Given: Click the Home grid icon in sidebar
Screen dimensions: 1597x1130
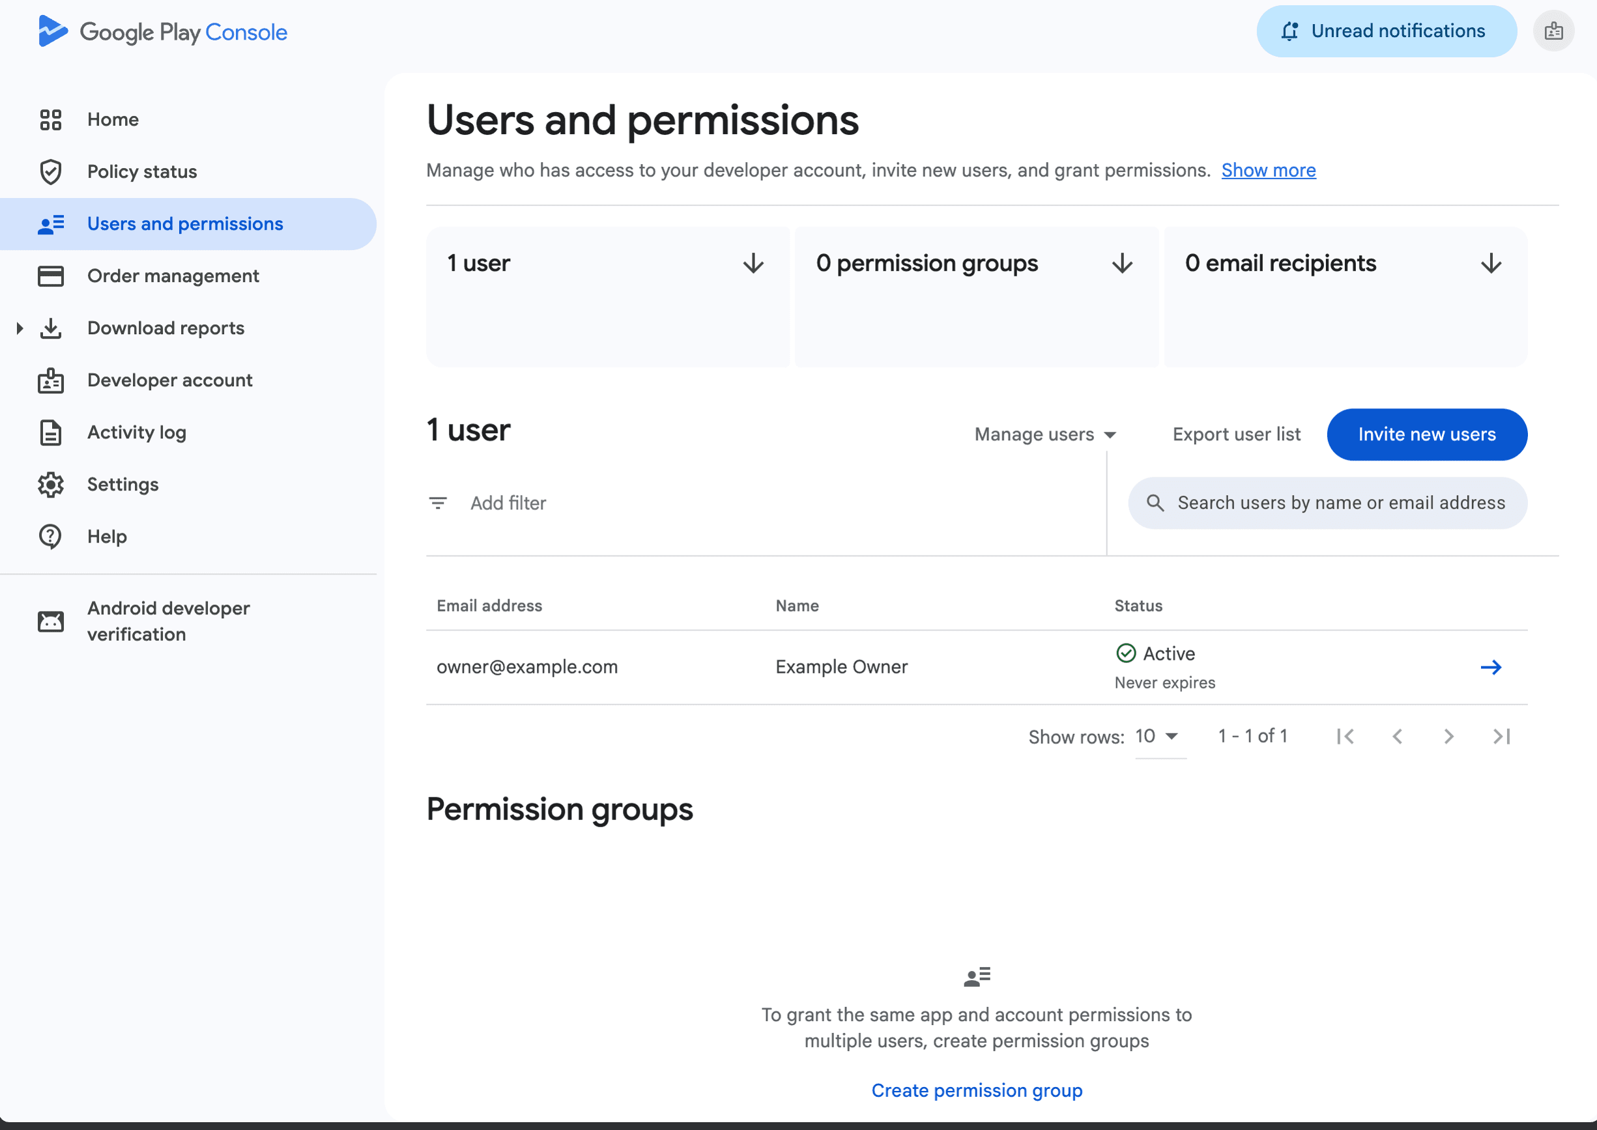Looking at the screenshot, I should [x=50, y=120].
